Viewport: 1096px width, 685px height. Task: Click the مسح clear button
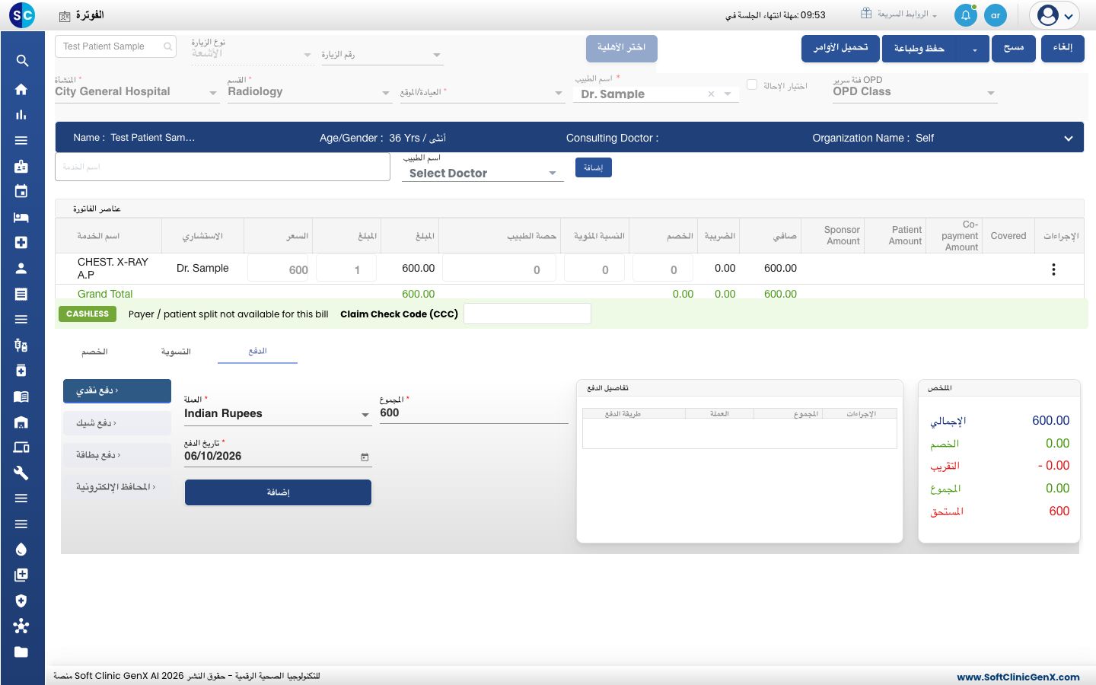tap(1013, 49)
